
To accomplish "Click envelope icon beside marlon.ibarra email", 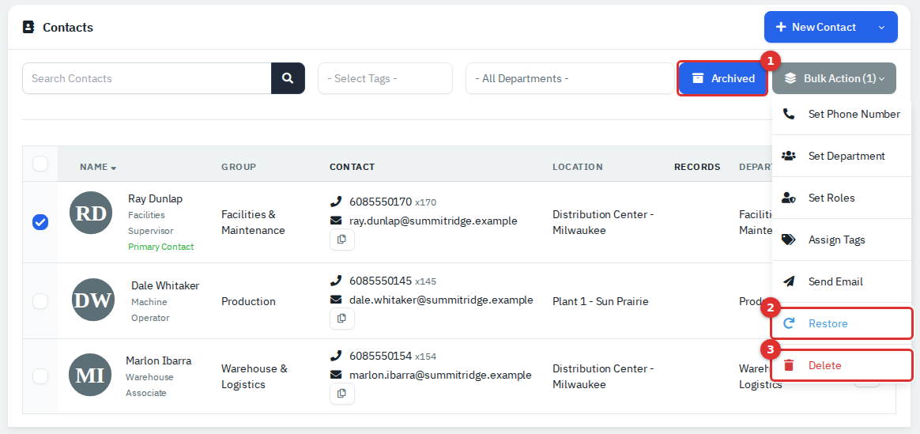I will [336, 375].
